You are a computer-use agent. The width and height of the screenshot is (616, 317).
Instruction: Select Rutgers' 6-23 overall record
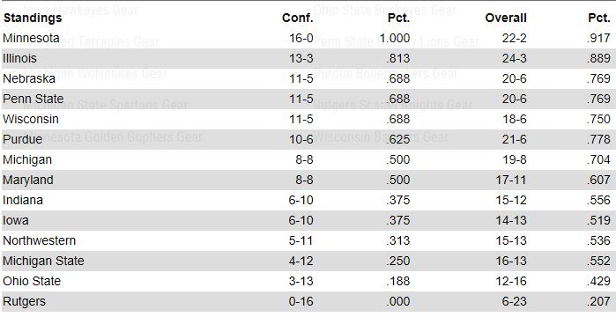tap(514, 302)
